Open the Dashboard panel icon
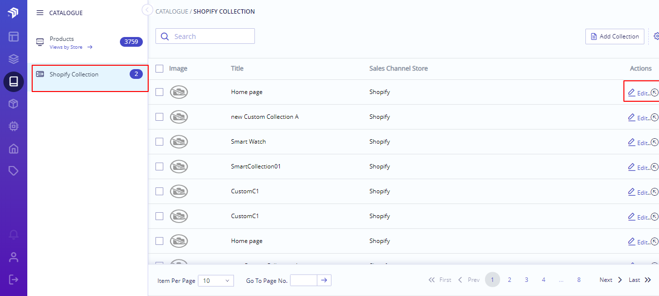The height and width of the screenshot is (296, 659). pos(14,37)
